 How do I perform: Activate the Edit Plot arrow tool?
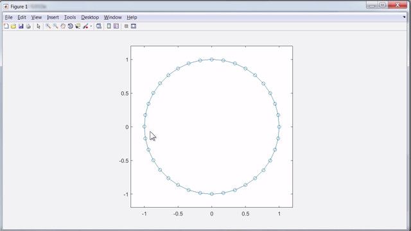39,26
